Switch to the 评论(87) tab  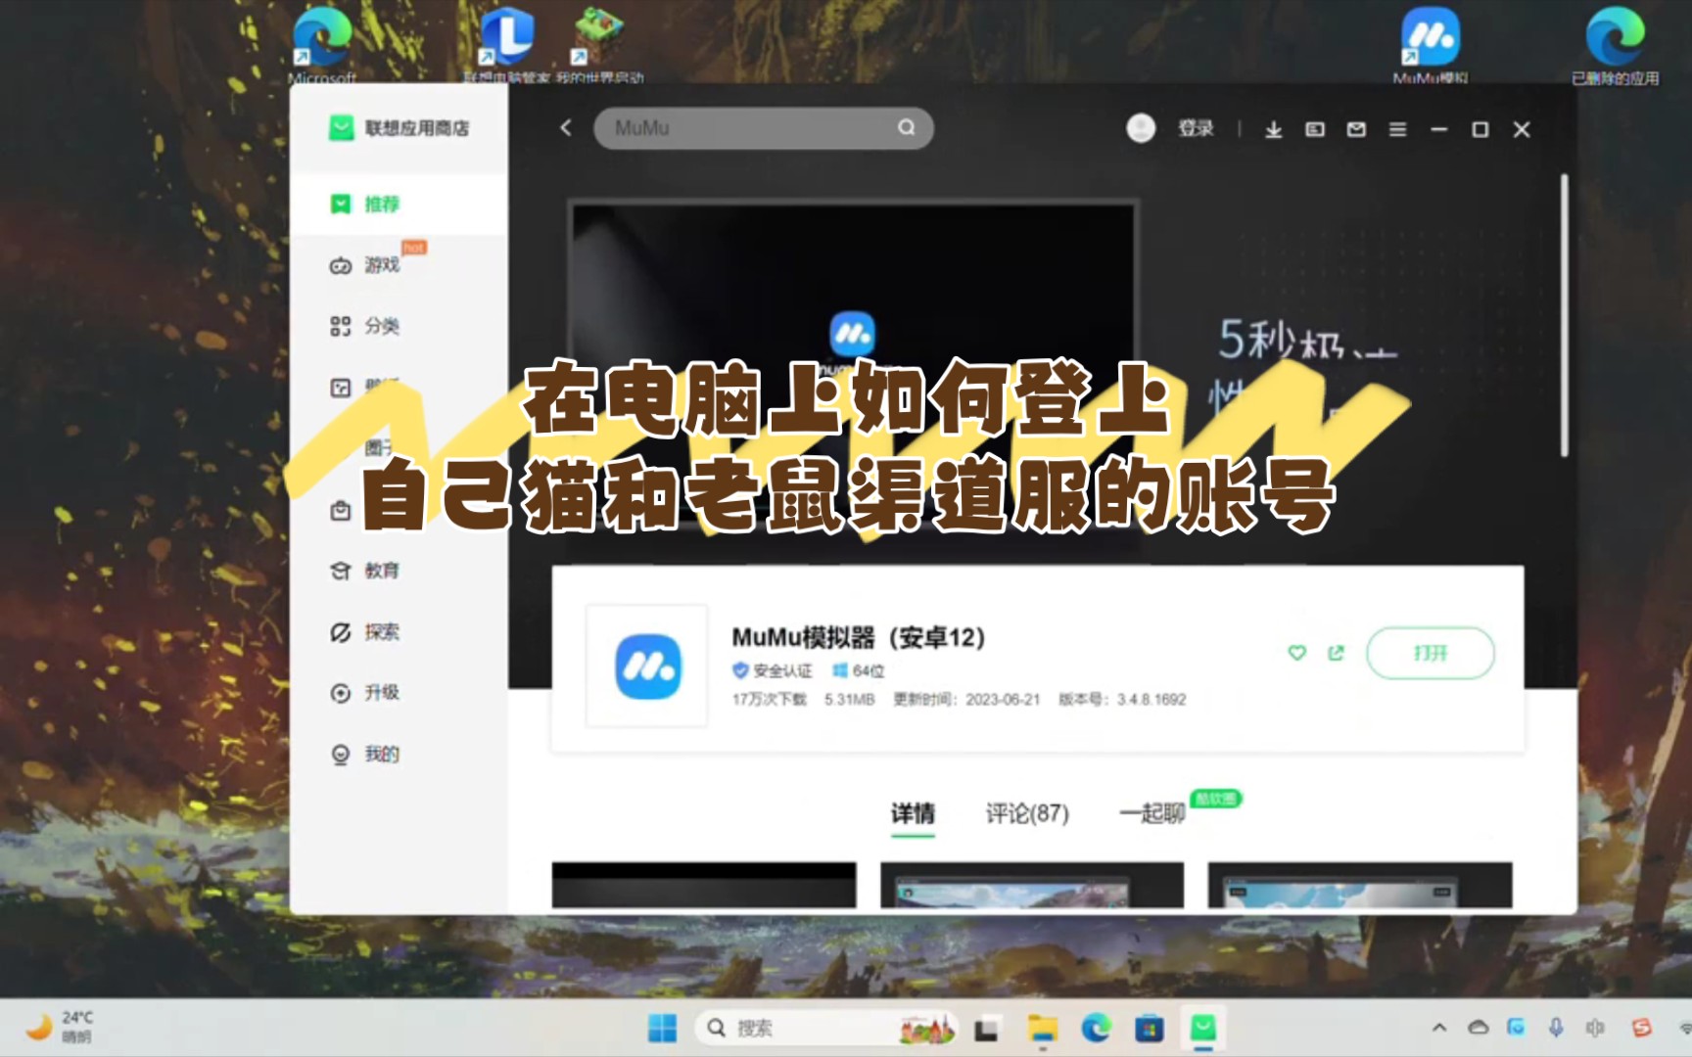[x=1026, y=813]
